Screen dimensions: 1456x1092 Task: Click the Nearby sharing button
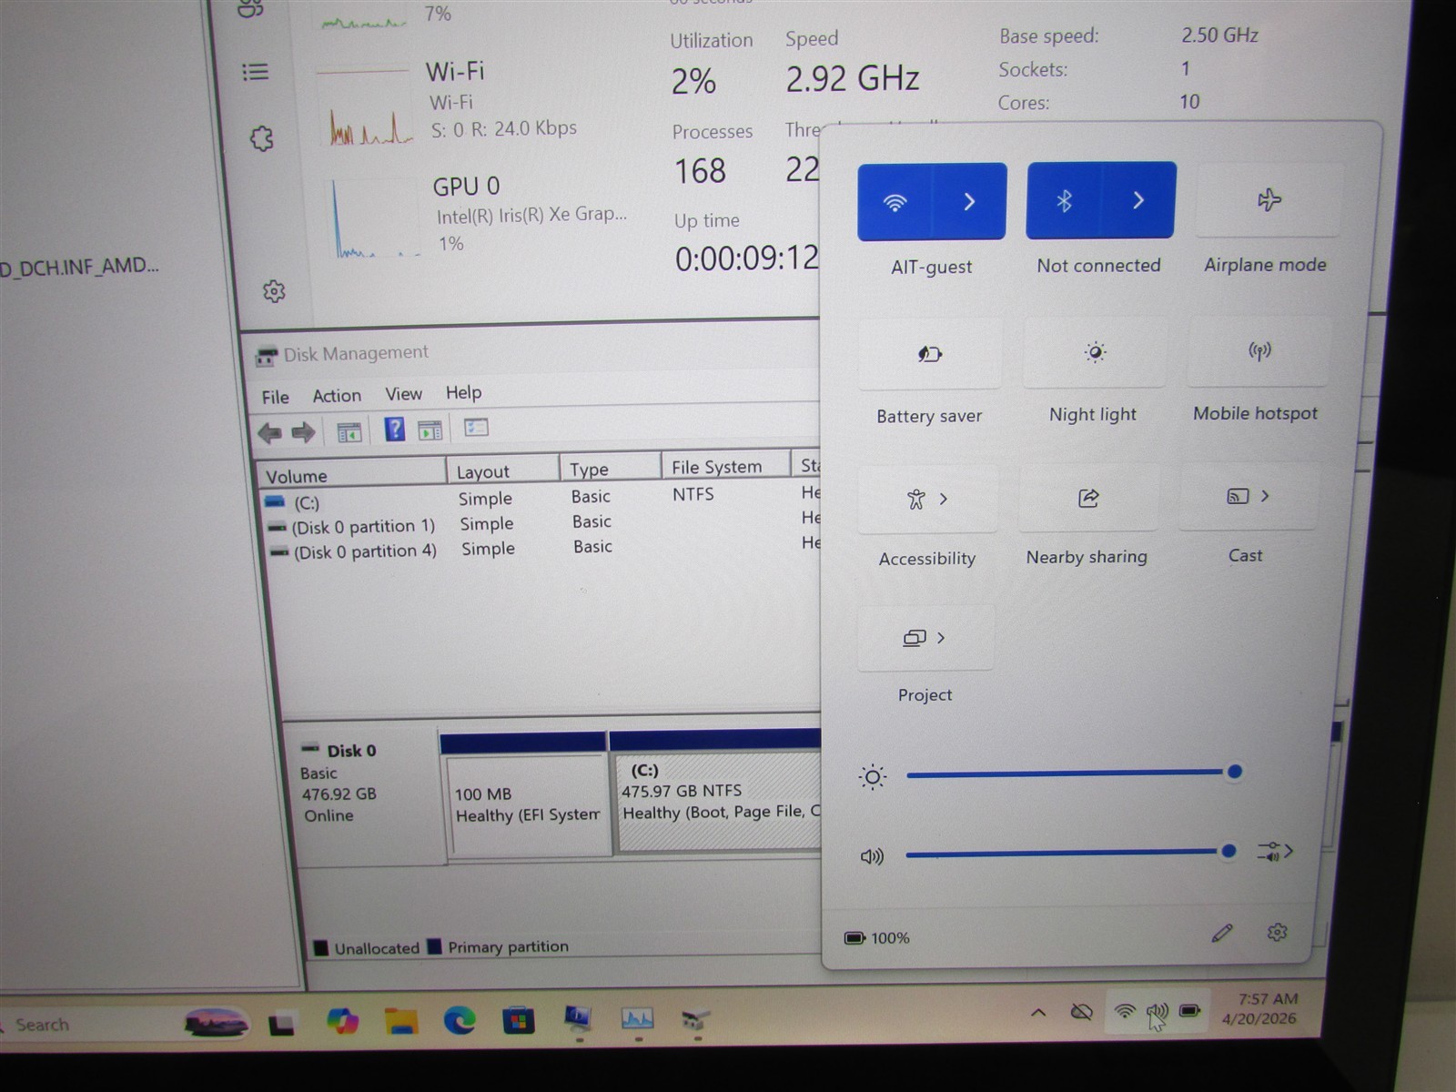click(1088, 498)
